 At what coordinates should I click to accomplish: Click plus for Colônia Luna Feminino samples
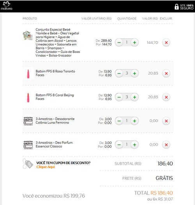[135, 121]
